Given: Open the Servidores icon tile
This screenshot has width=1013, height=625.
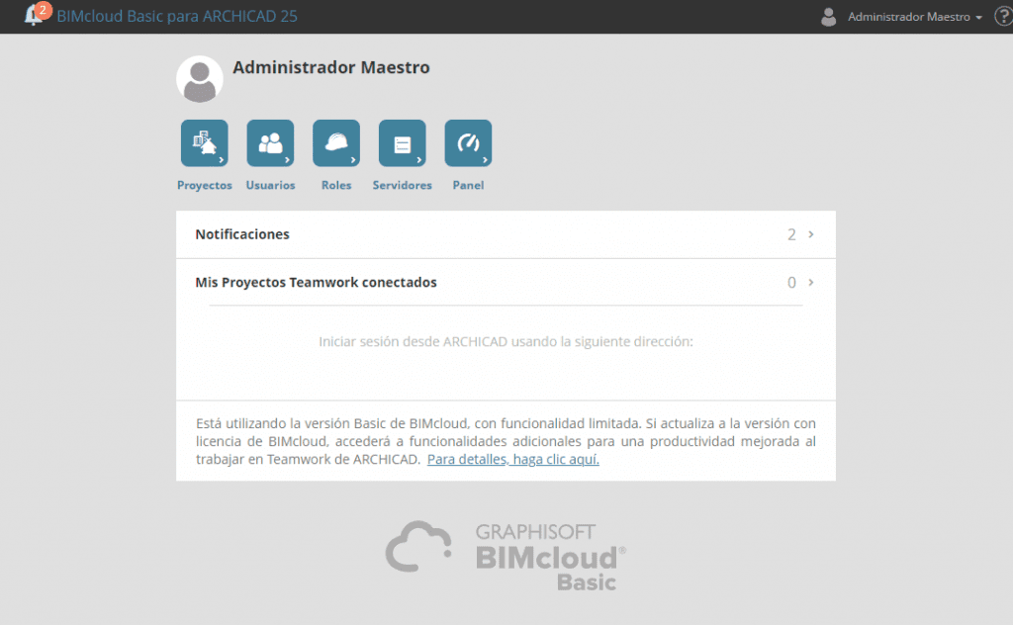Looking at the screenshot, I should (x=402, y=143).
